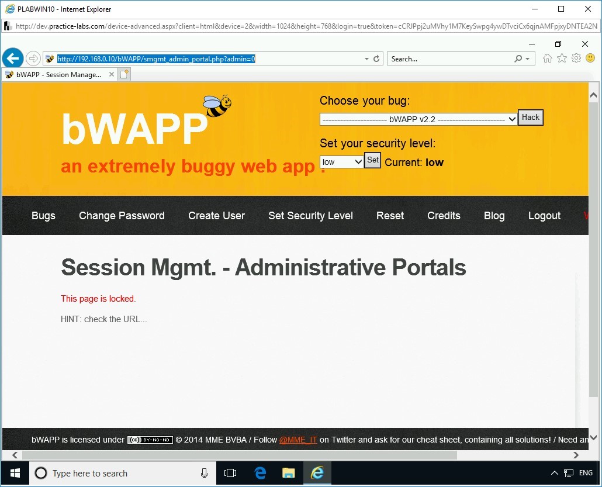The width and height of the screenshot is (602, 487).
Task: Open the security level dropdown showing low
Action: click(x=341, y=161)
